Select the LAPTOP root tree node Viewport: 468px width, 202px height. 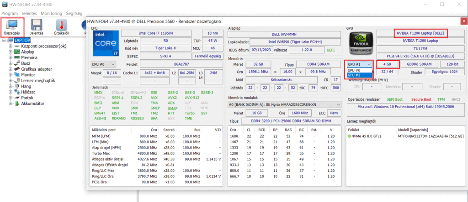click(x=22, y=40)
